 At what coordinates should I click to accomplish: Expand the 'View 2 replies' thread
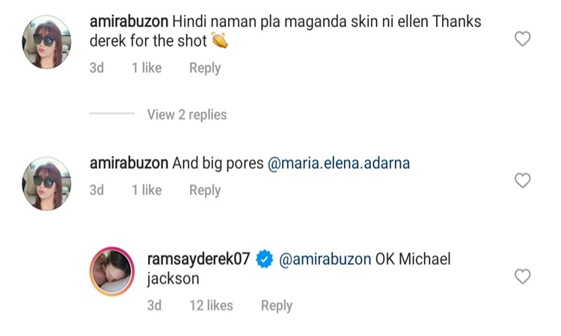186,114
